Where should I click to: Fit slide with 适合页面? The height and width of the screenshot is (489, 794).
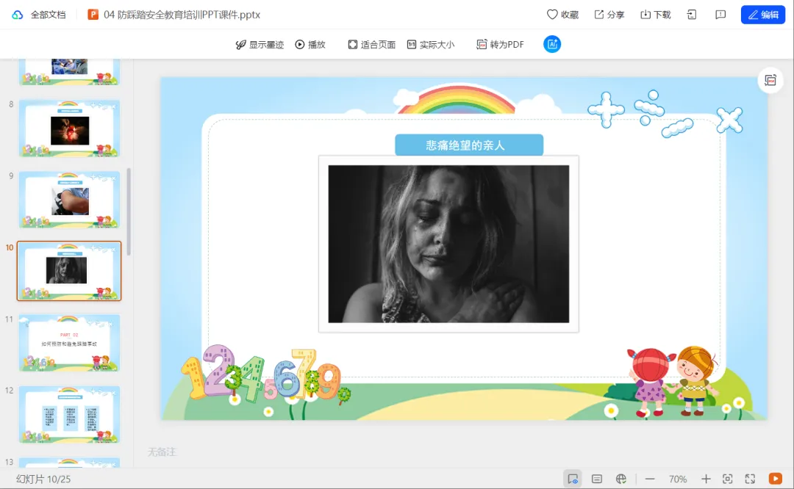click(372, 45)
